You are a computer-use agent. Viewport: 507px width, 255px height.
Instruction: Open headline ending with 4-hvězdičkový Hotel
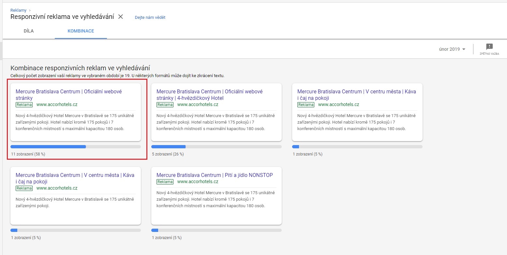pos(209,95)
